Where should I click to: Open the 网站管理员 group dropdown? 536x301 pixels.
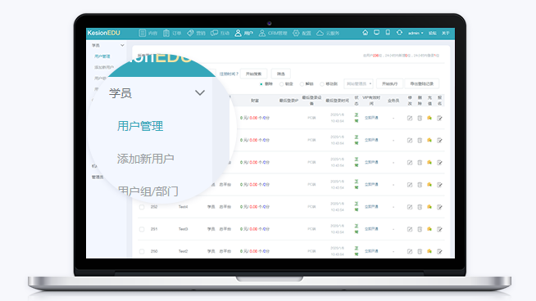pos(358,83)
